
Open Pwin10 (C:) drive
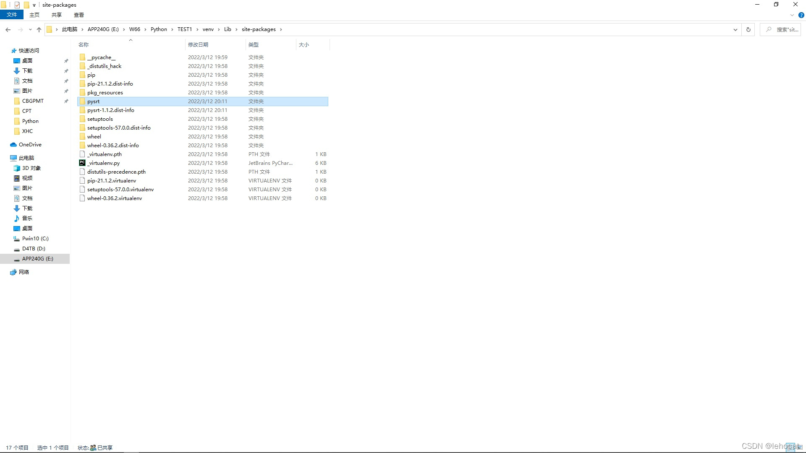click(35, 239)
